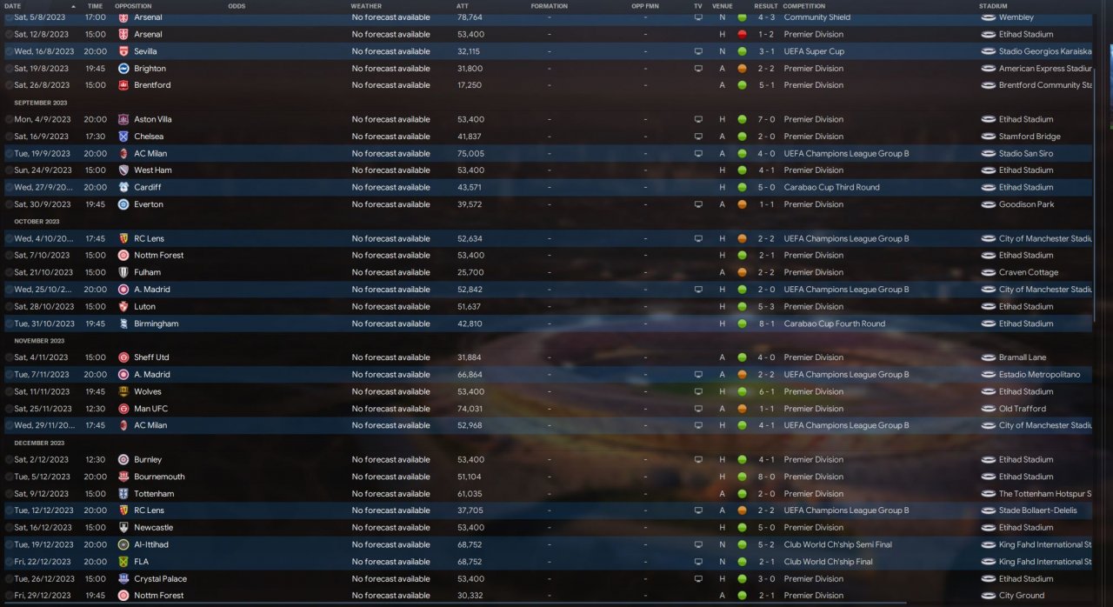Viewport: 1113px width, 607px height.
Task: Sort by the Att column header
Action: point(462,6)
